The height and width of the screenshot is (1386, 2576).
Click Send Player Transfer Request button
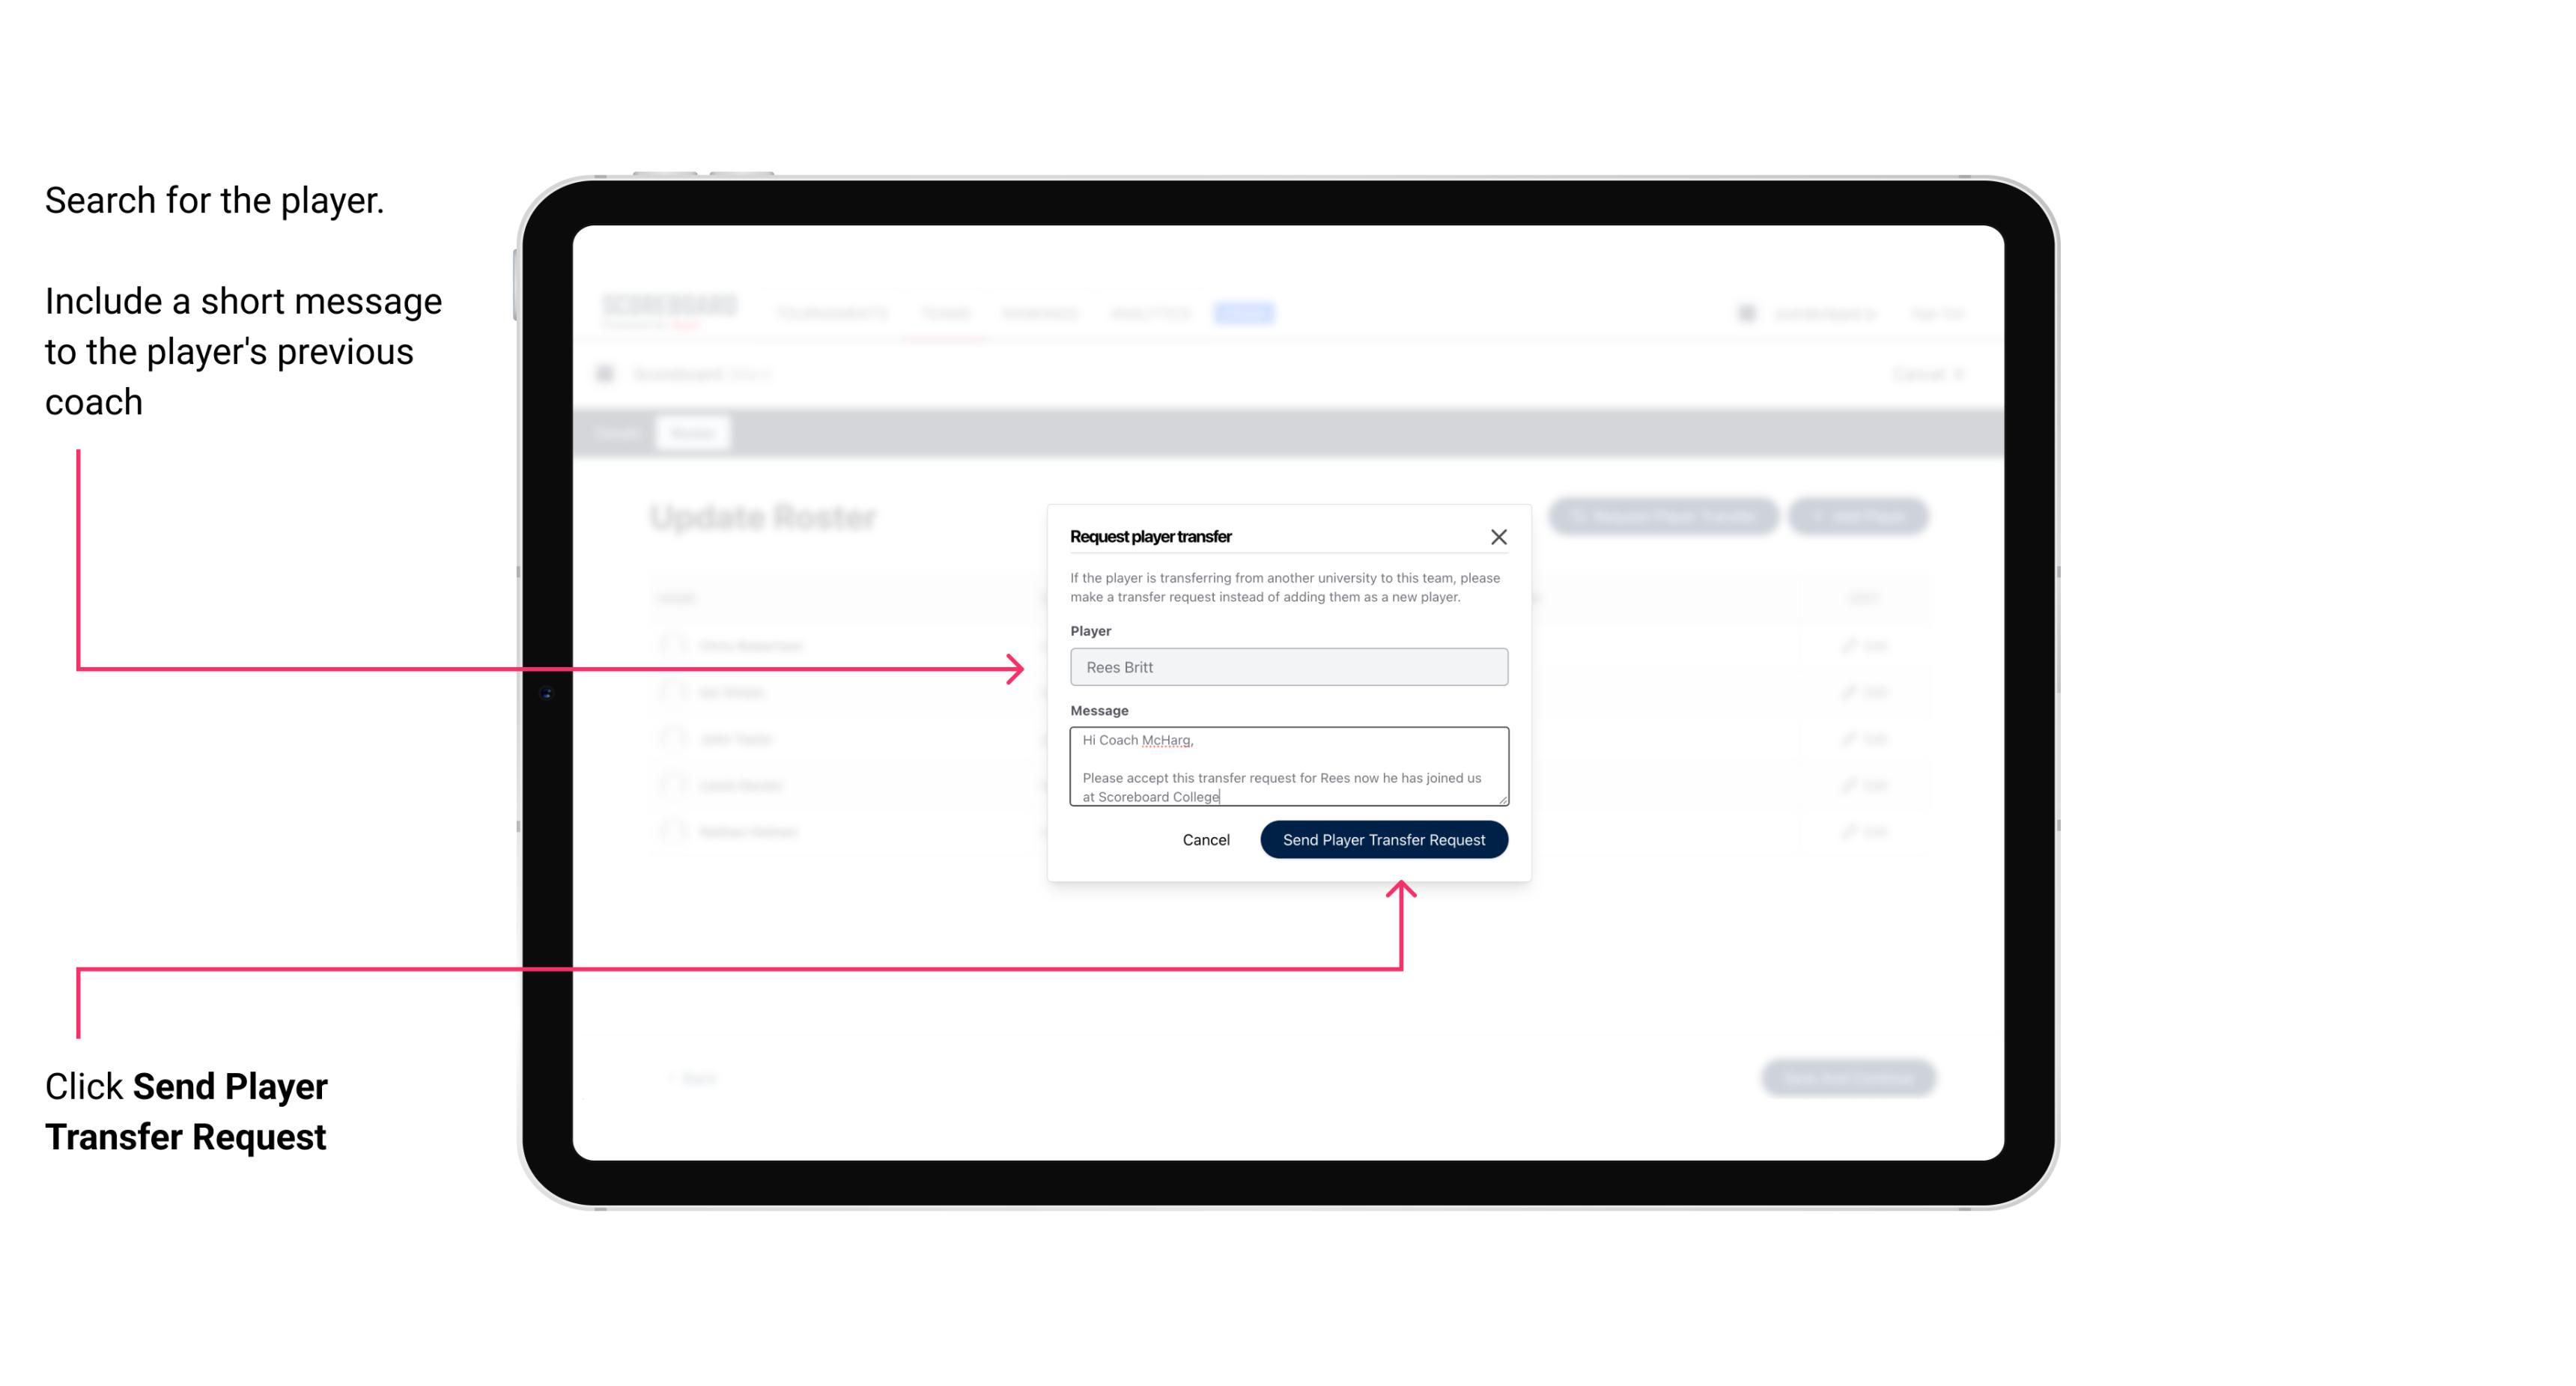pyautogui.click(x=1383, y=838)
